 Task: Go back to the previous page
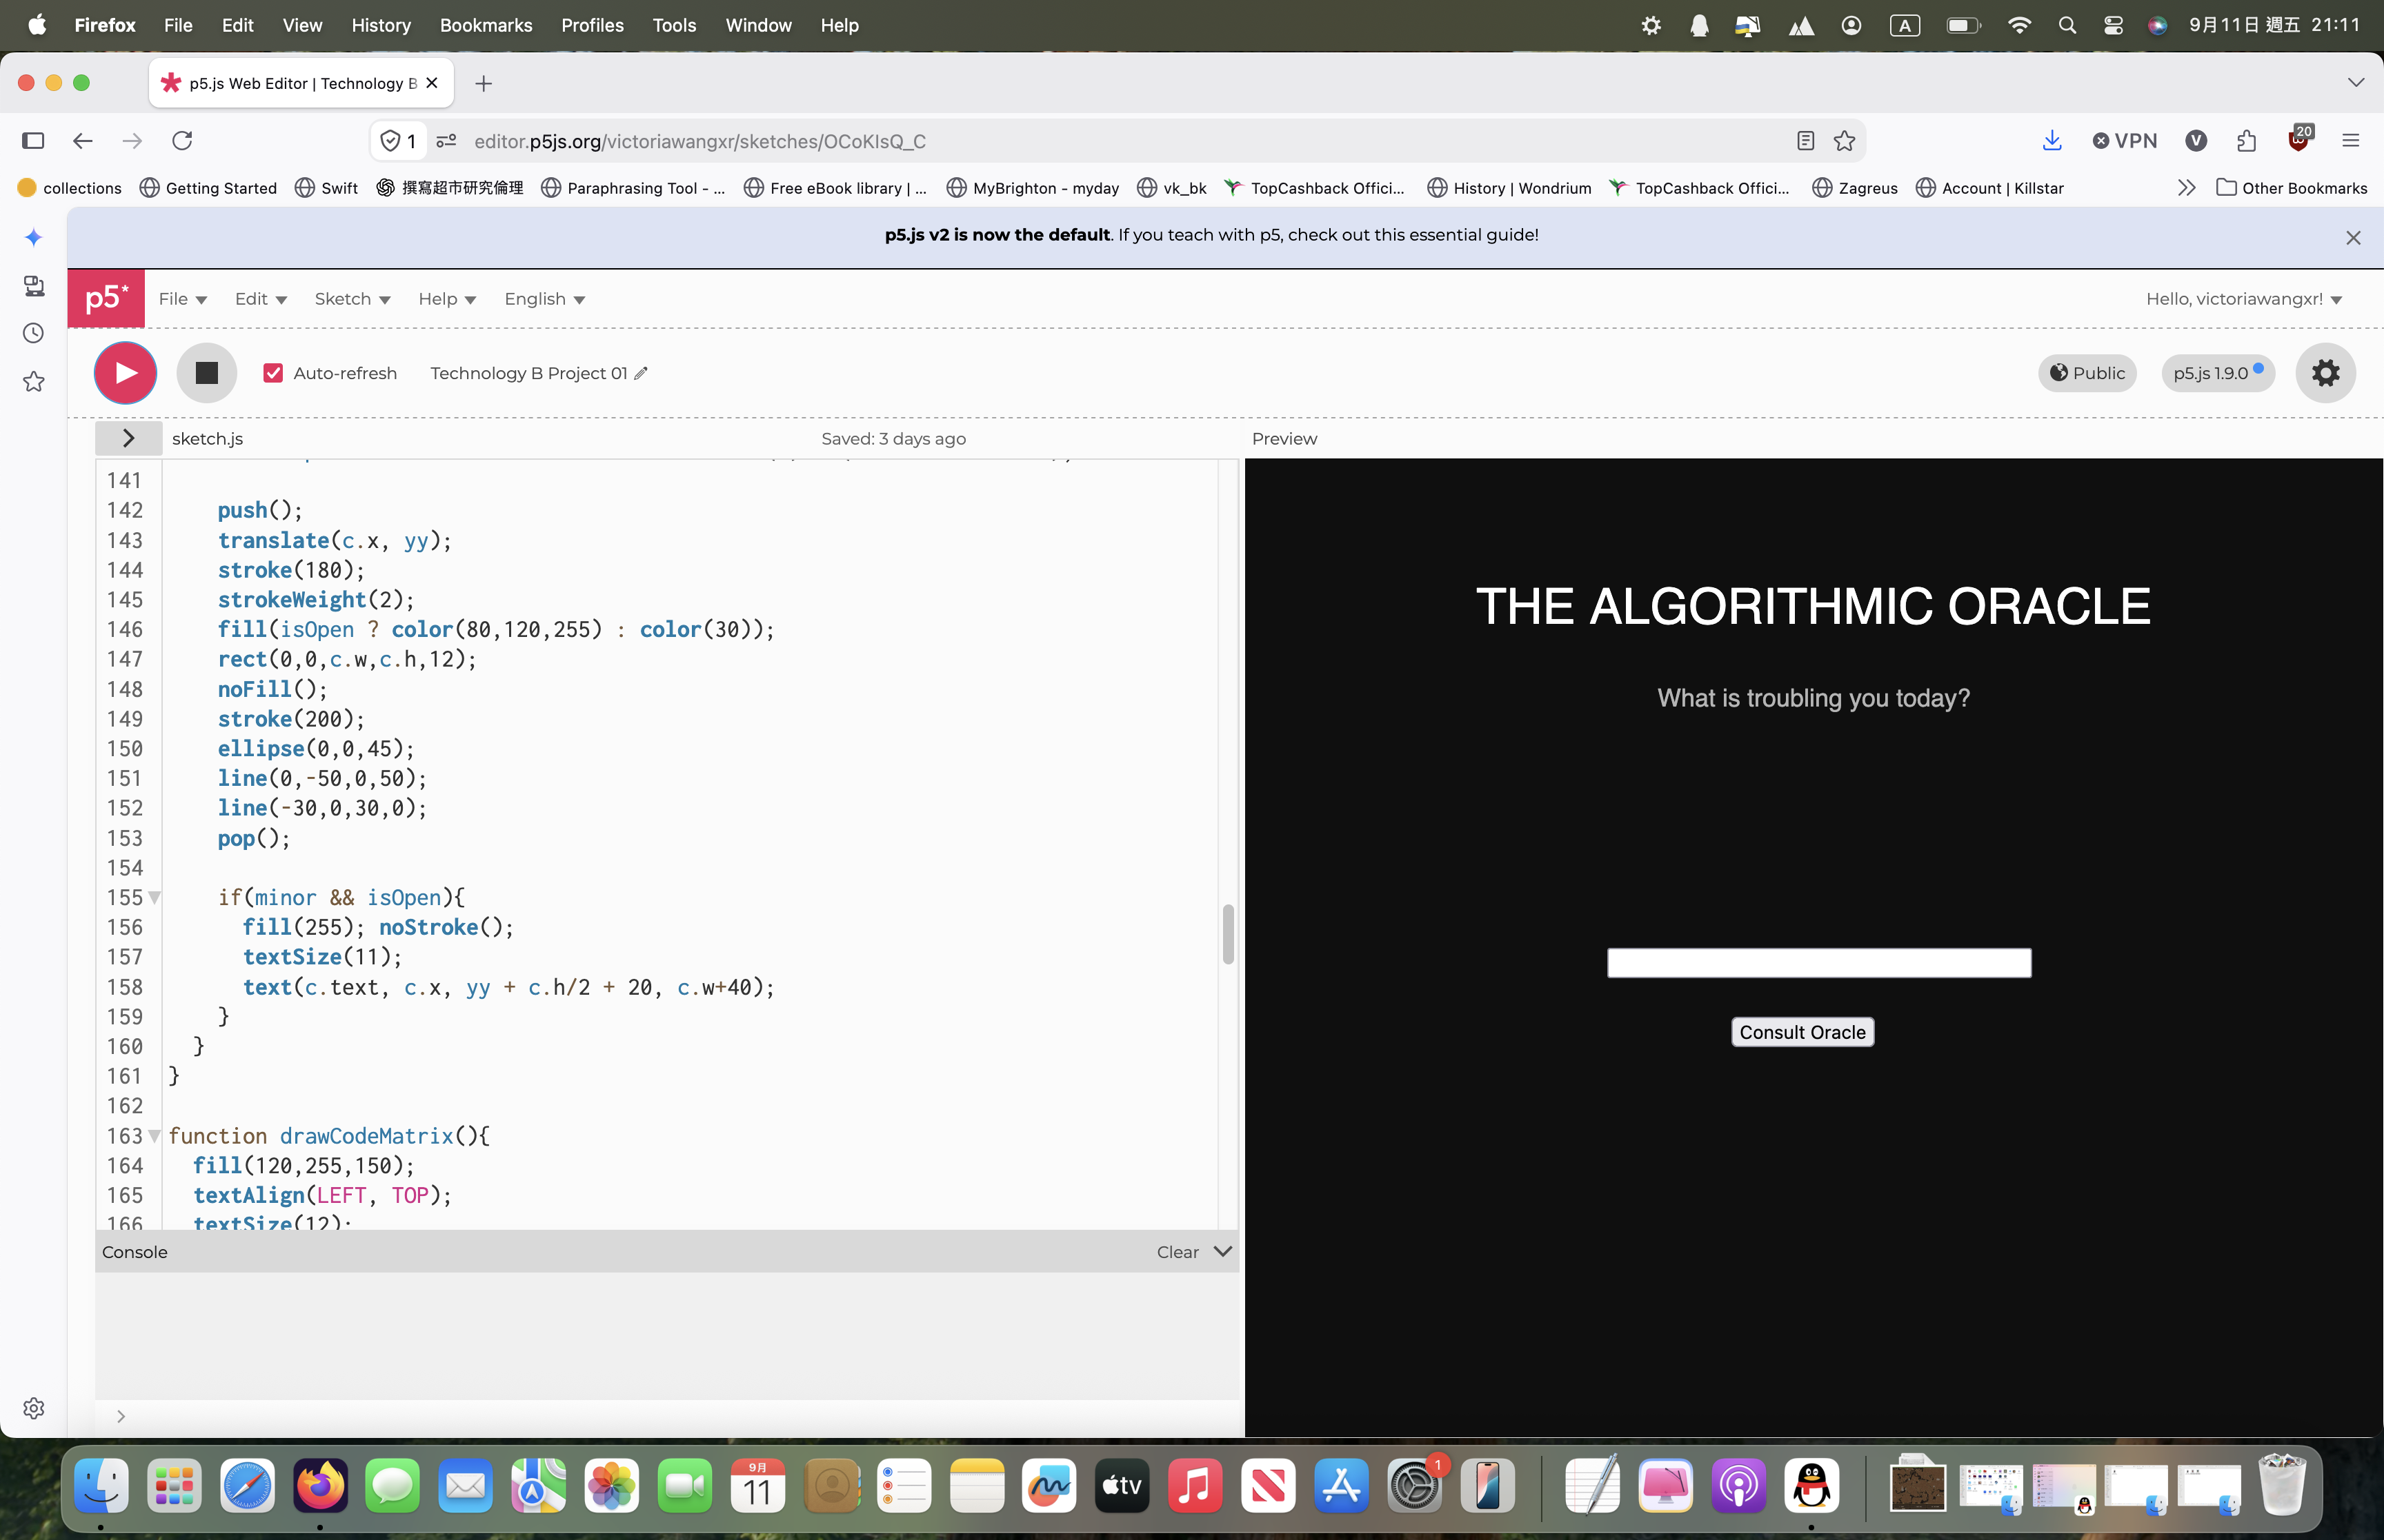83,141
